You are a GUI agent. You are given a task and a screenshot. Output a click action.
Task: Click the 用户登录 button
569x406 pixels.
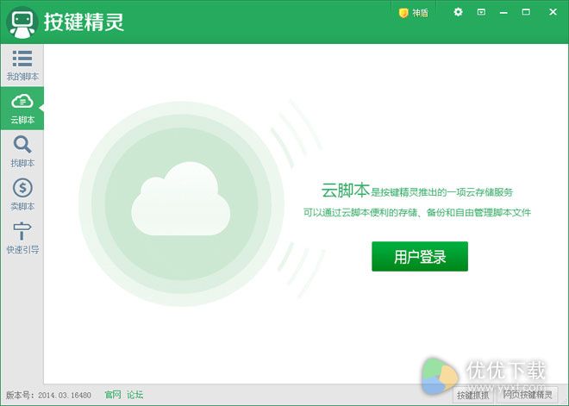click(420, 257)
